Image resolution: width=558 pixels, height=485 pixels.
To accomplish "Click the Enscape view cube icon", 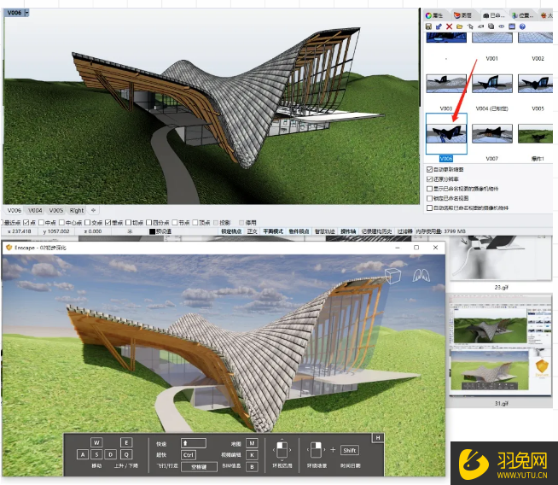I will point(393,276).
